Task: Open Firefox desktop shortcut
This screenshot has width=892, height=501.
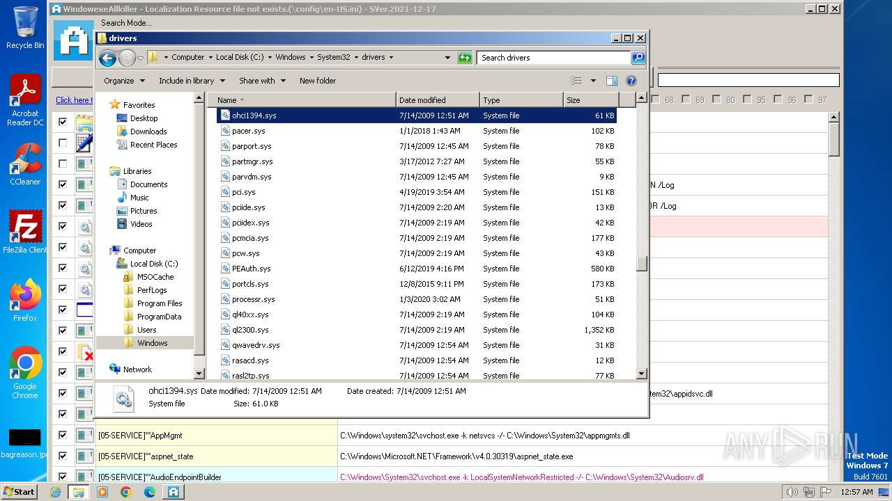Action: [x=25, y=300]
